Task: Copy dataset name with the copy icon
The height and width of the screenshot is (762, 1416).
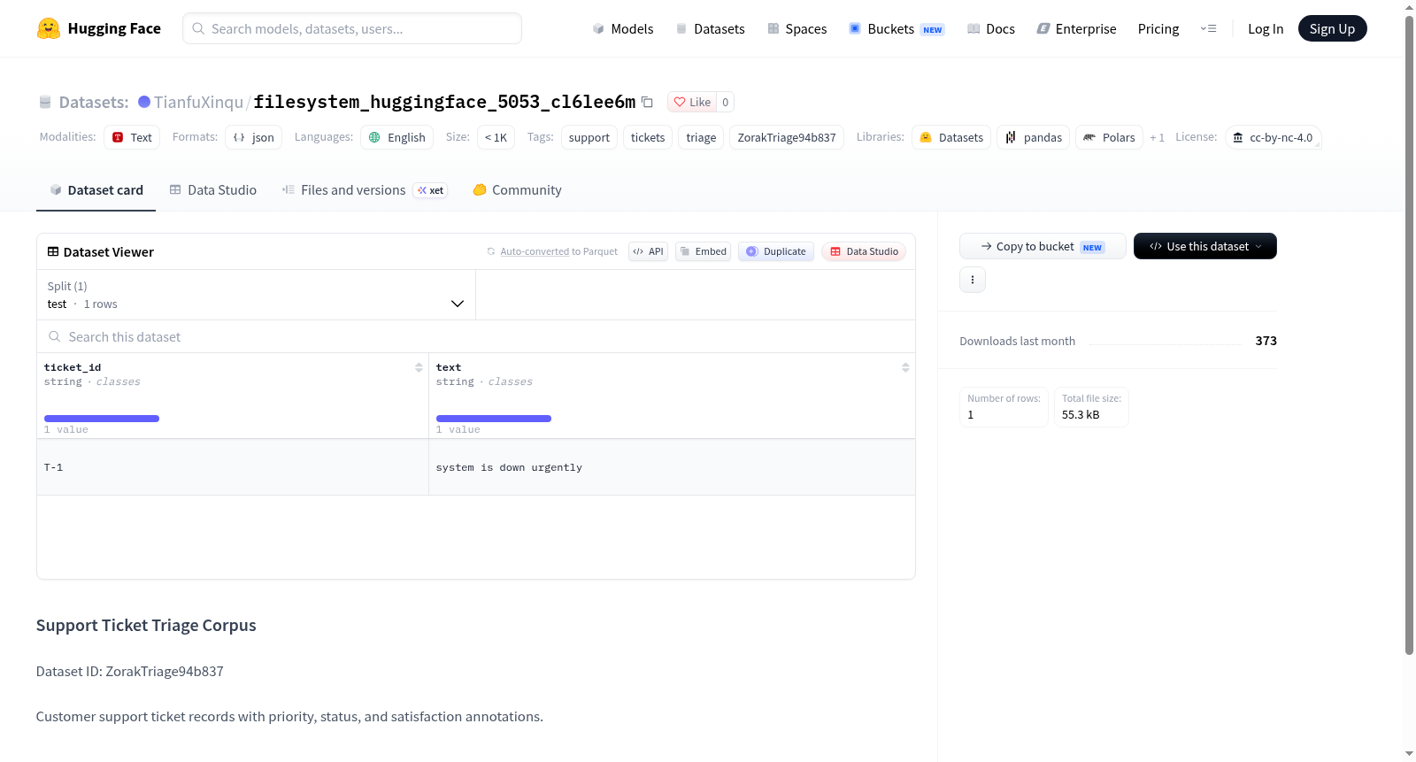Action: coord(647,102)
